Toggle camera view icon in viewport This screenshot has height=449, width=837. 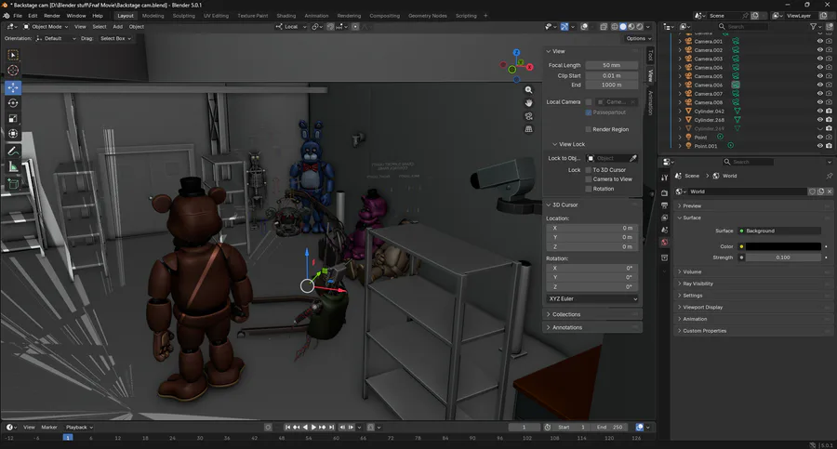tap(528, 116)
